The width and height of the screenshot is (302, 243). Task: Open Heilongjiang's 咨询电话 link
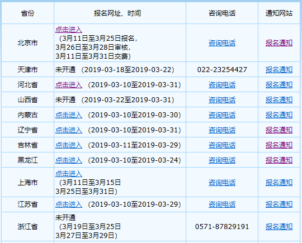[222, 160]
